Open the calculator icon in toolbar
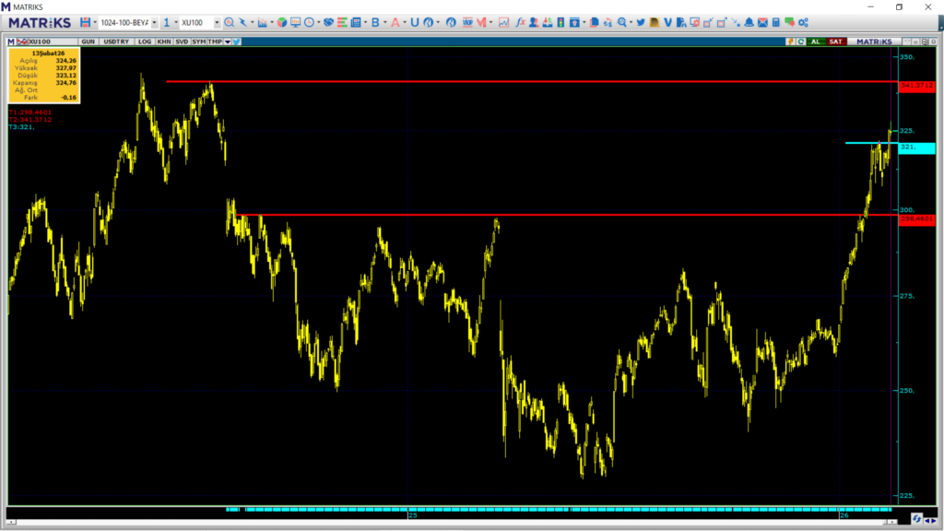Screen dimensions: 944x531 pos(776,22)
